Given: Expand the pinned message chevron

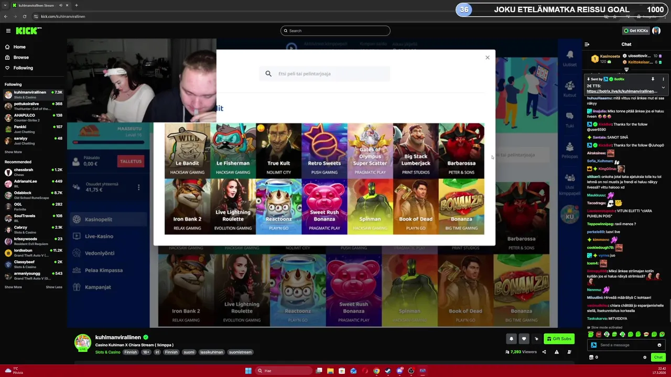Looking at the screenshot, I should pyautogui.click(x=663, y=87).
